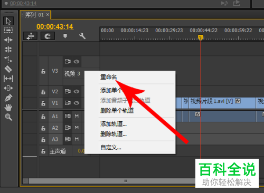Click the V3 track target label
264x193 pixels.
click(55, 71)
